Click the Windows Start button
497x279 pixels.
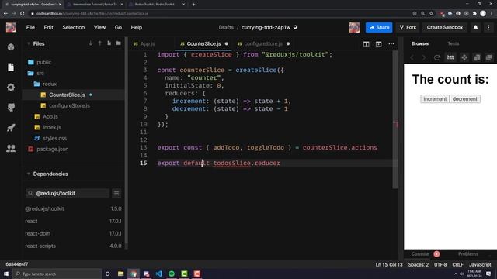point(6,274)
